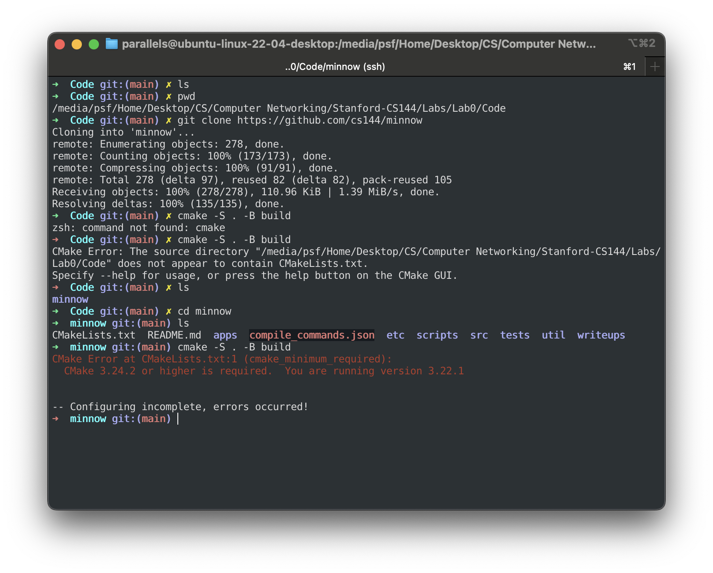713x573 pixels.
Task: Click the "src" directory name
Action: [479, 335]
